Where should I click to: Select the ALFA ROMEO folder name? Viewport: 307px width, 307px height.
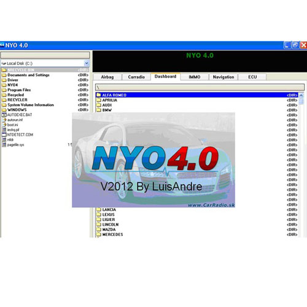click(114, 95)
